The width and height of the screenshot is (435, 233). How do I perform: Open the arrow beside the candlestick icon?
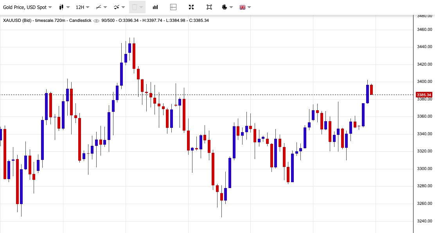point(68,7)
